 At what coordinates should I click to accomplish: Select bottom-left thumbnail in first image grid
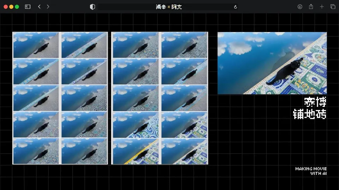[x=36, y=151]
